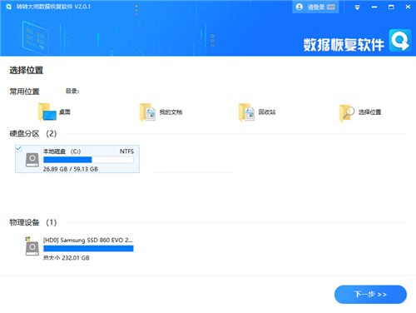Screen dimensions: 416x313
Task: Open the Select Location (选择位置) magnifier folder icon
Action: point(347,113)
